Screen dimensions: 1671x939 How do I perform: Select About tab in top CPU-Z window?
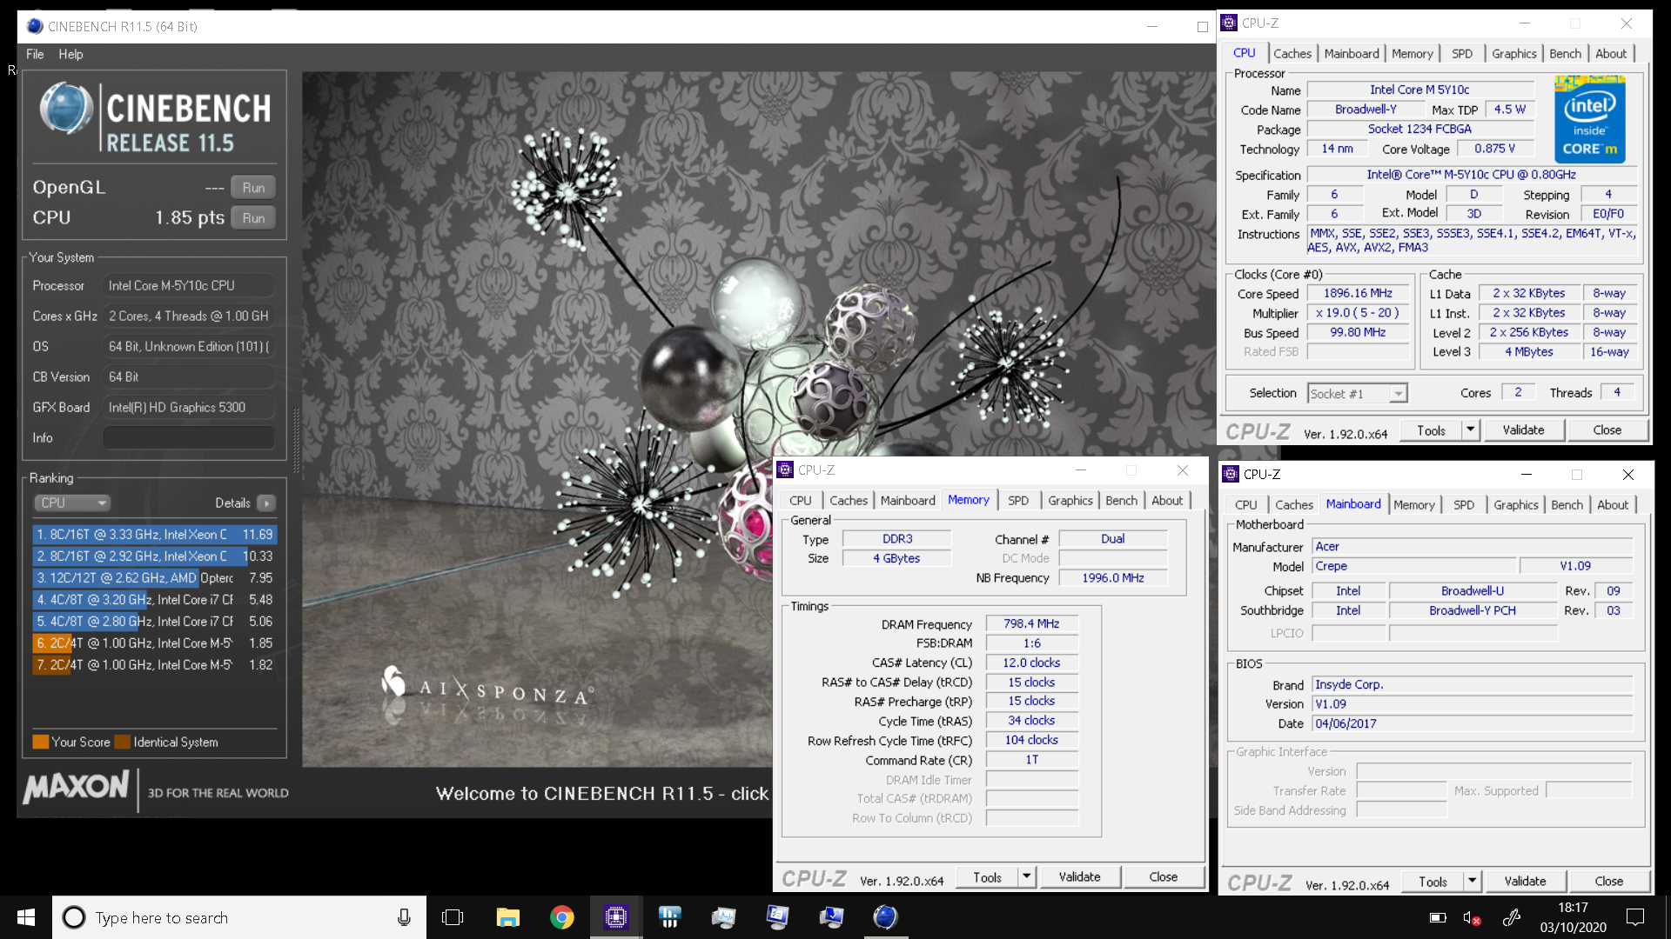coord(1611,54)
